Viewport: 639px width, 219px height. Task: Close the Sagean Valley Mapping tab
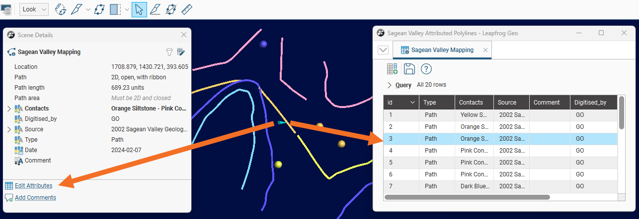click(485, 50)
